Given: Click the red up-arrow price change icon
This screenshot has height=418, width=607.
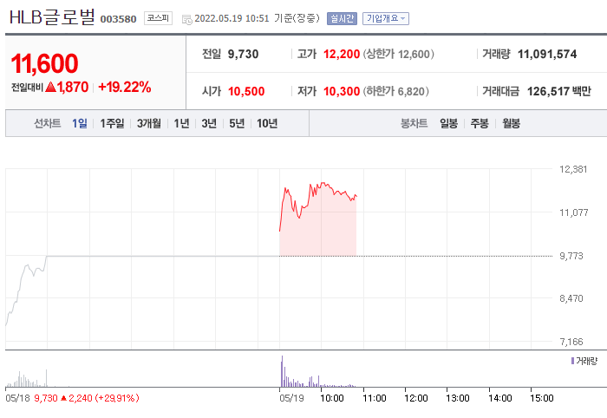Looking at the screenshot, I should click(50, 87).
